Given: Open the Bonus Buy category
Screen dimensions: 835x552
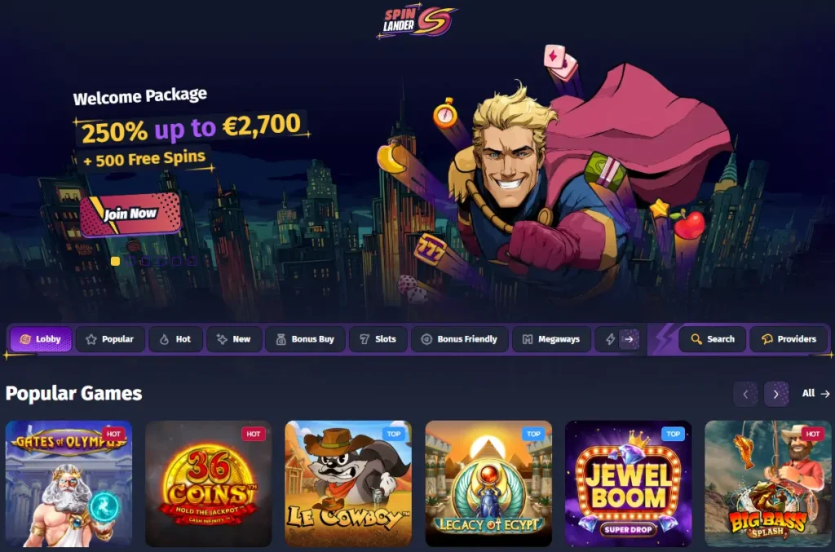Looking at the screenshot, I should click(x=306, y=339).
